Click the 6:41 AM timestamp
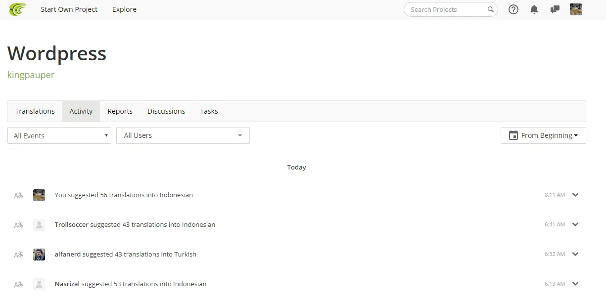Viewport: 606px width, 301px height. pyautogui.click(x=555, y=224)
